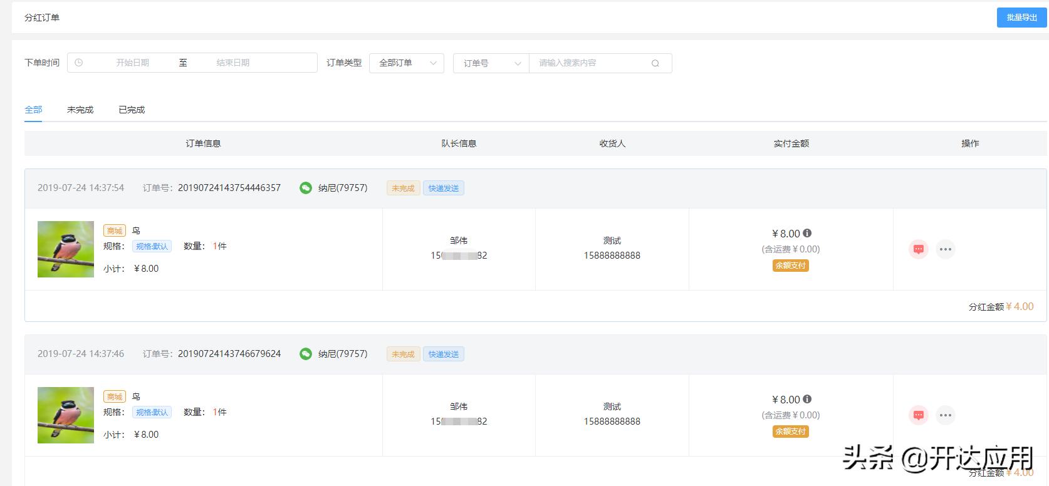Click the 操作 column header
Image resolution: width=1049 pixels, height=486 pixels.
pos(970,143)
